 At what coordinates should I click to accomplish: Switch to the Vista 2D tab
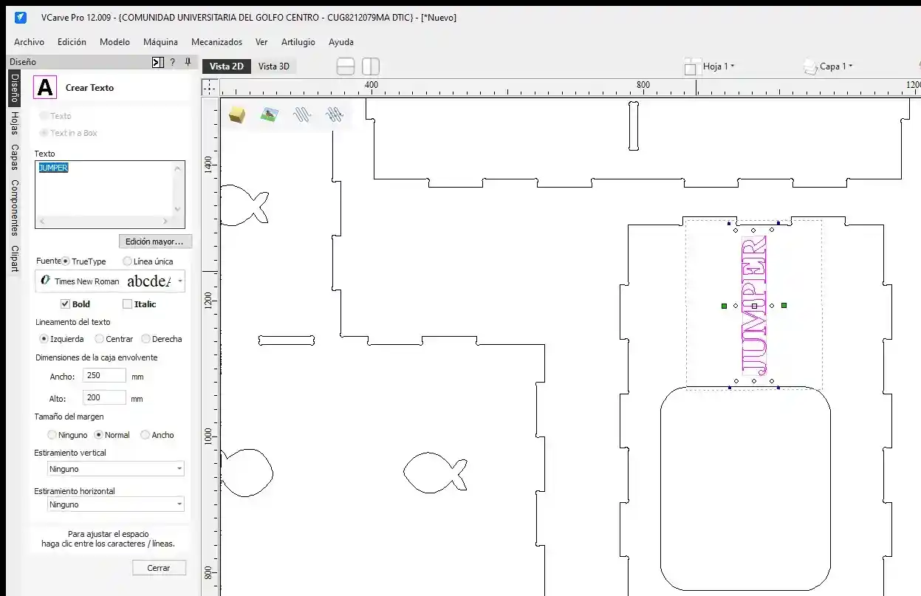coord(226,66)
